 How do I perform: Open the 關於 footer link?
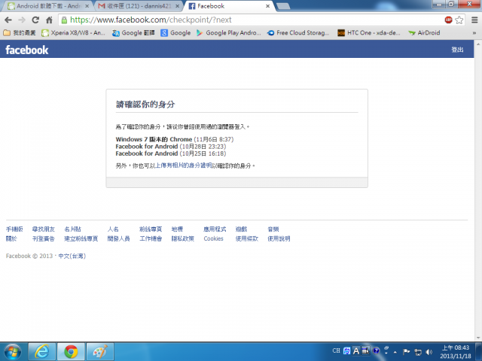[x=11, y=238]
